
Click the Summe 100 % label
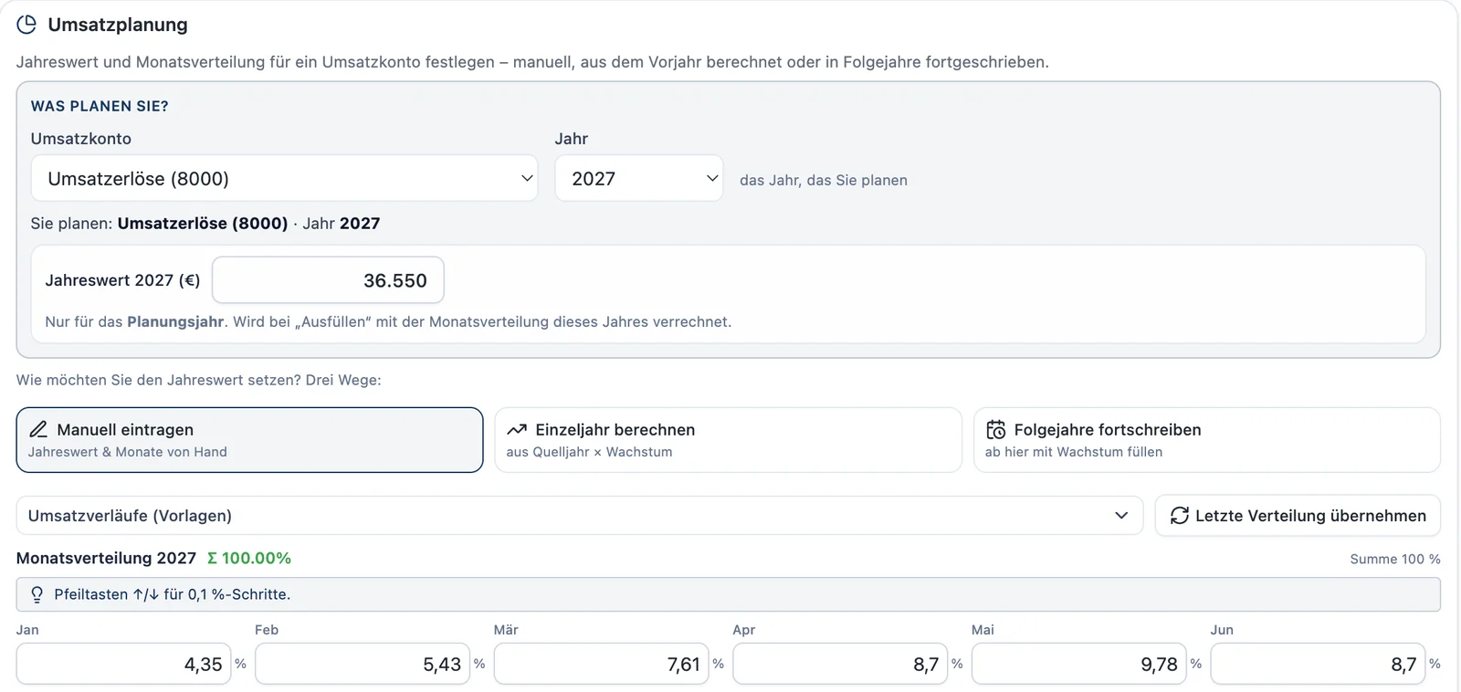coord(1395,559)
